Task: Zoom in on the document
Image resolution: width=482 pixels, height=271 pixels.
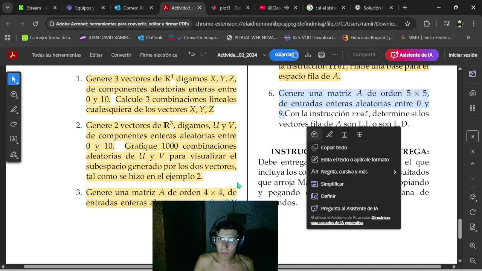Action: click(473, 246)
